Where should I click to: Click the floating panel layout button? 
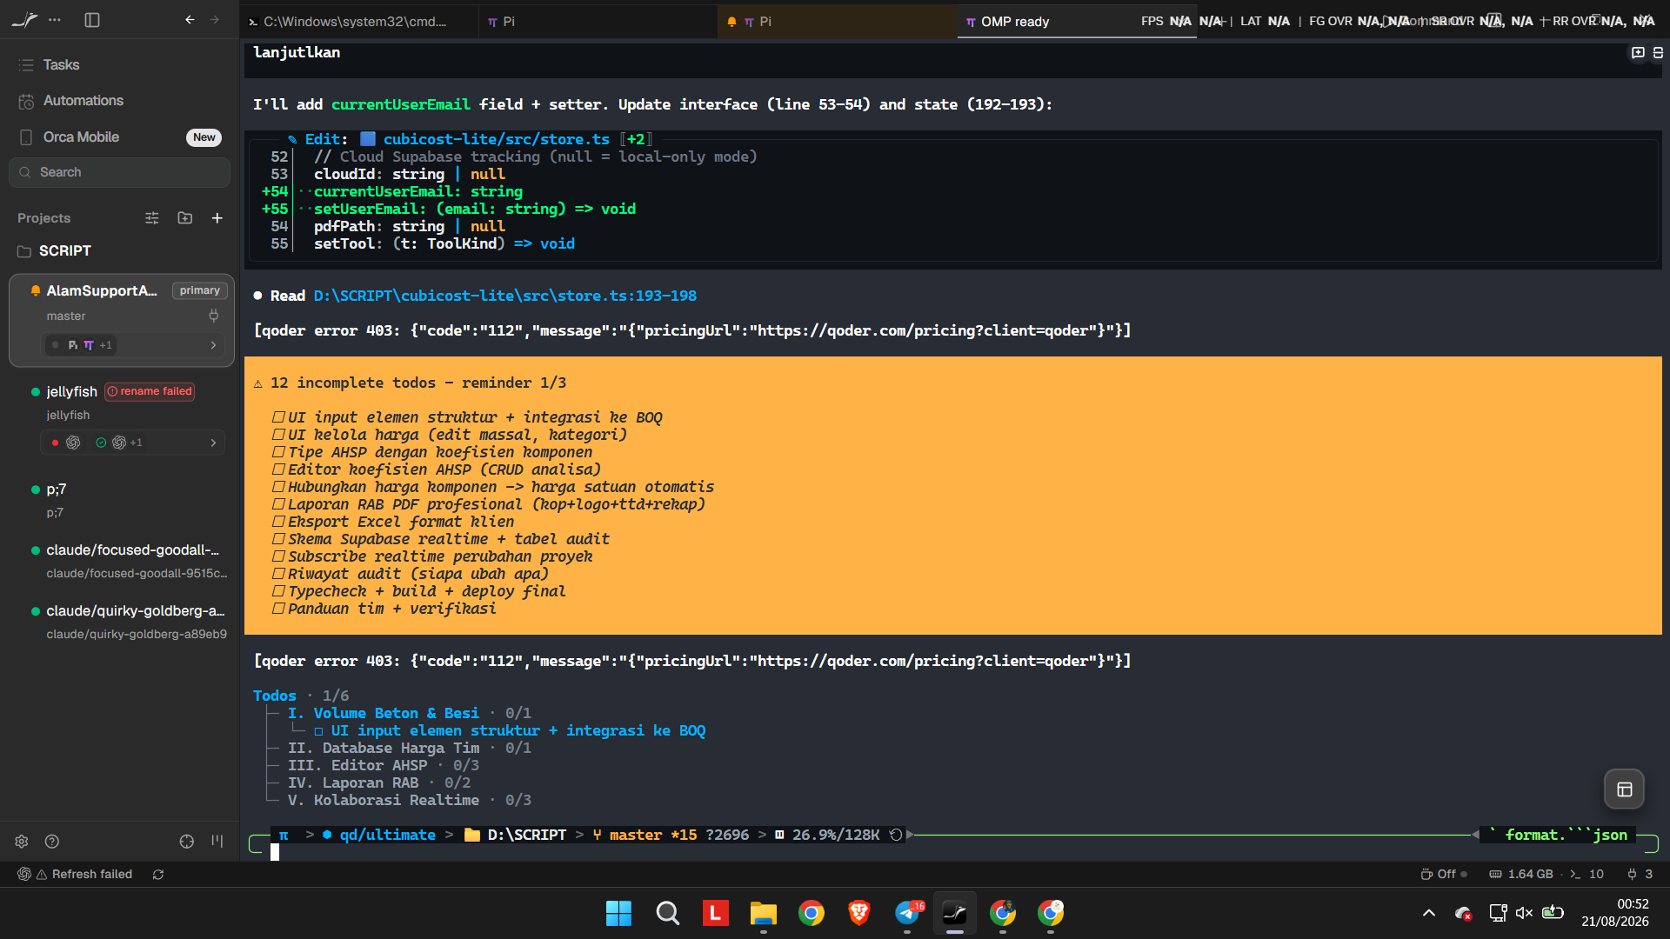[1624, 789]
